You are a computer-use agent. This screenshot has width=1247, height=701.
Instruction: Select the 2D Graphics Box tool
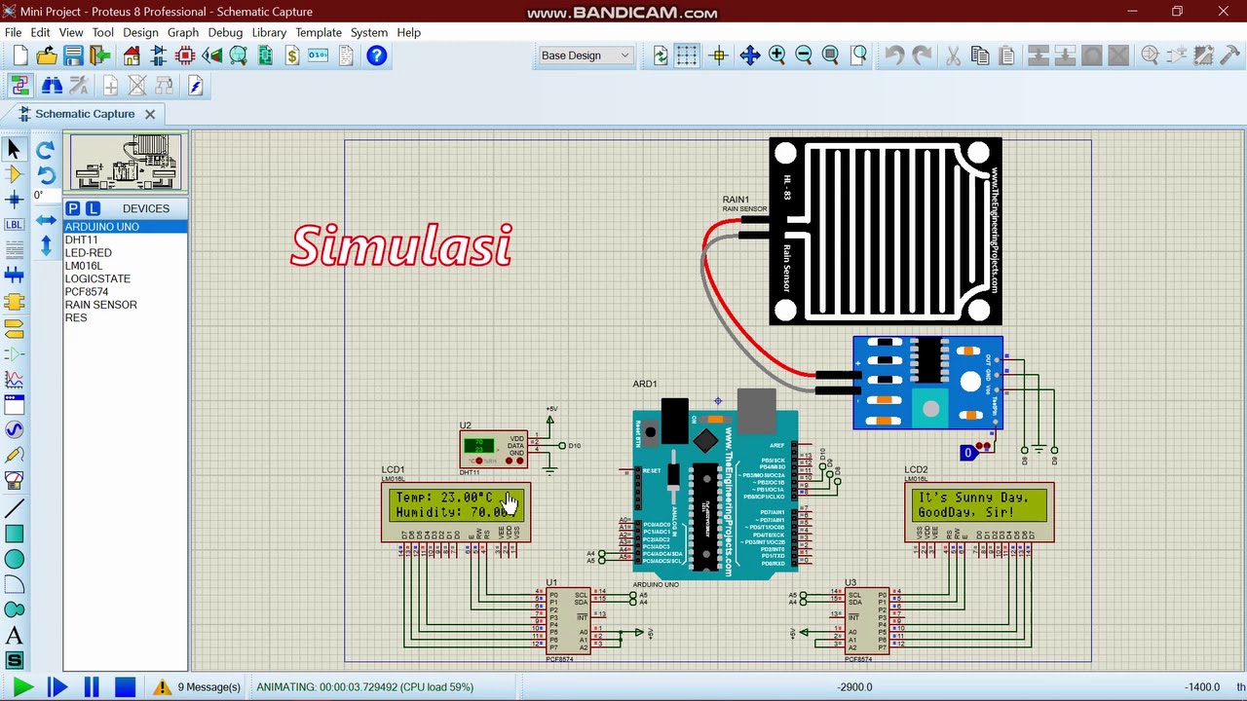click(14, 534)
